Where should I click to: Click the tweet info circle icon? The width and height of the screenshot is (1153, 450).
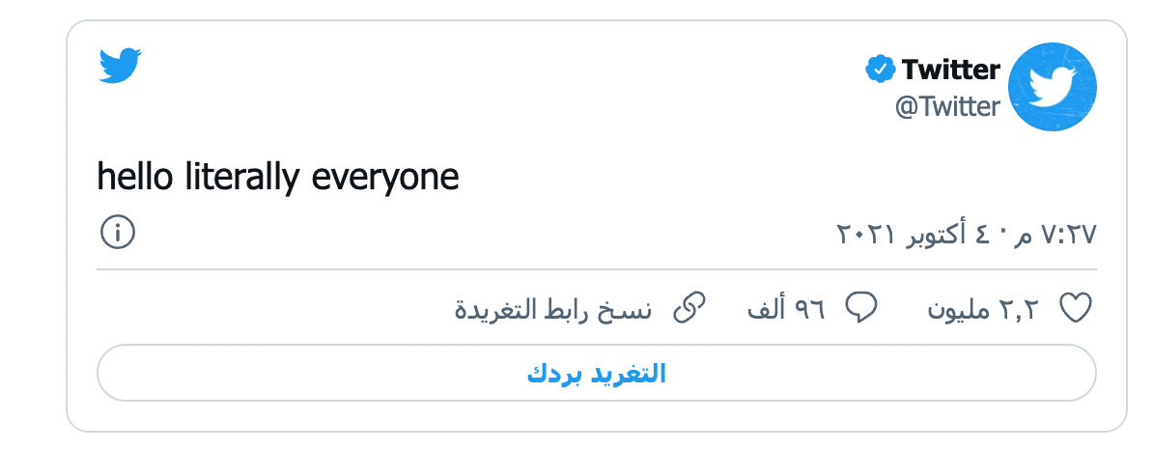117,234
